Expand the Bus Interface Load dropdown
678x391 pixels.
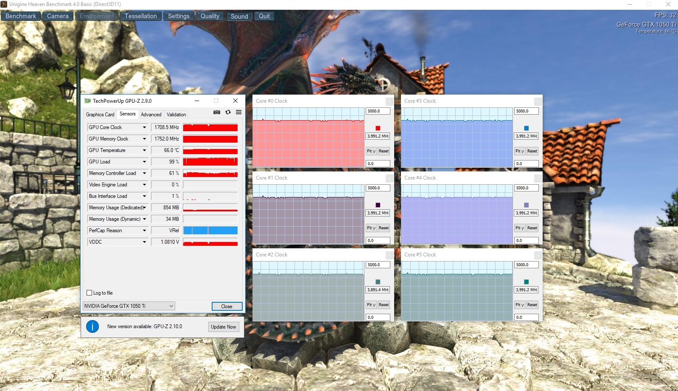coord(144,196)
